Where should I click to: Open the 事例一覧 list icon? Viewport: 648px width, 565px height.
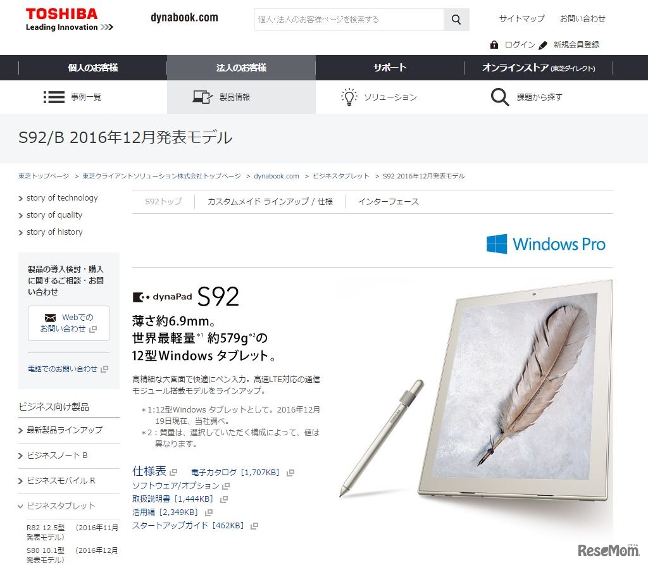[54, 97]
